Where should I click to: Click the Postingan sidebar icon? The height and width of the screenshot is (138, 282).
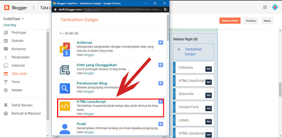(x=6, y=33)
